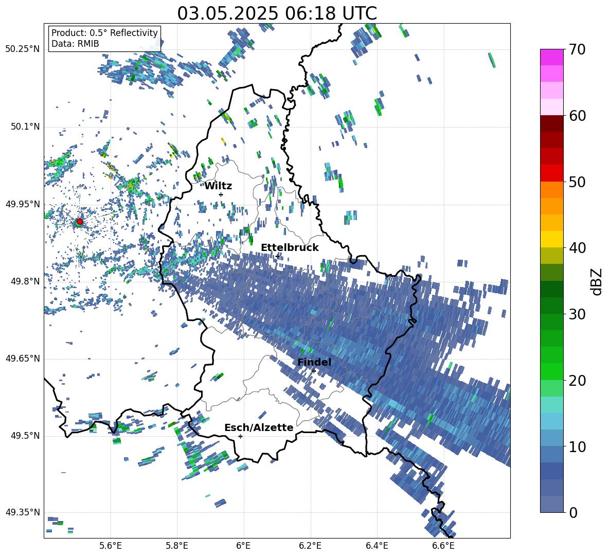This screenshot has height=556, width=609.
Task: Click the Findel station label
Action: click(314, 362)
